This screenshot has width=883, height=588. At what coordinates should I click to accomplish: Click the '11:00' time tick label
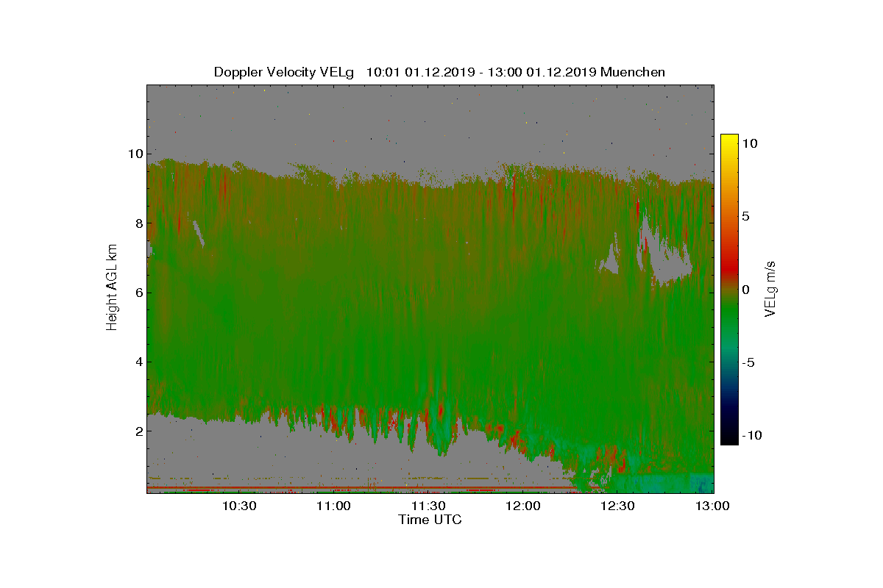tap(334, 506)
